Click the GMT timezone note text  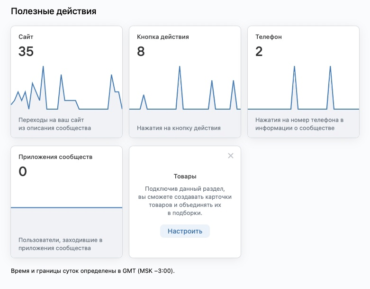pos(93,271)
